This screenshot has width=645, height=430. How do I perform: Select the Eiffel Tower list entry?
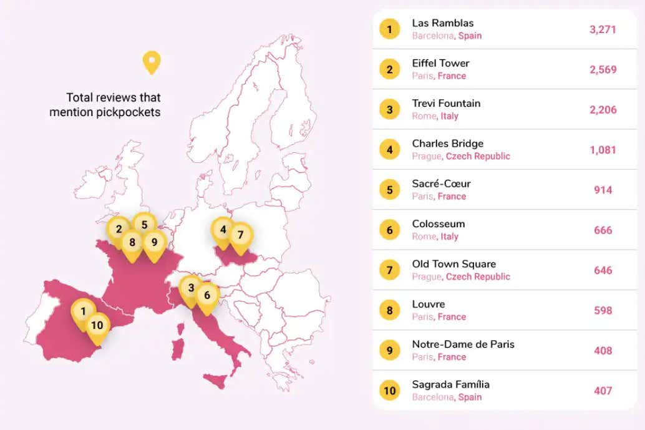click(440, 63)
